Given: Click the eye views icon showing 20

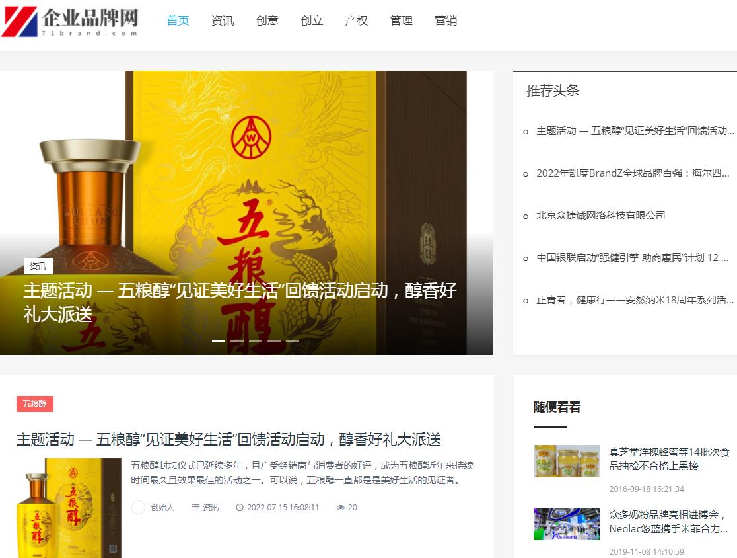Looking at the screenshot, I should pos(341,508).
